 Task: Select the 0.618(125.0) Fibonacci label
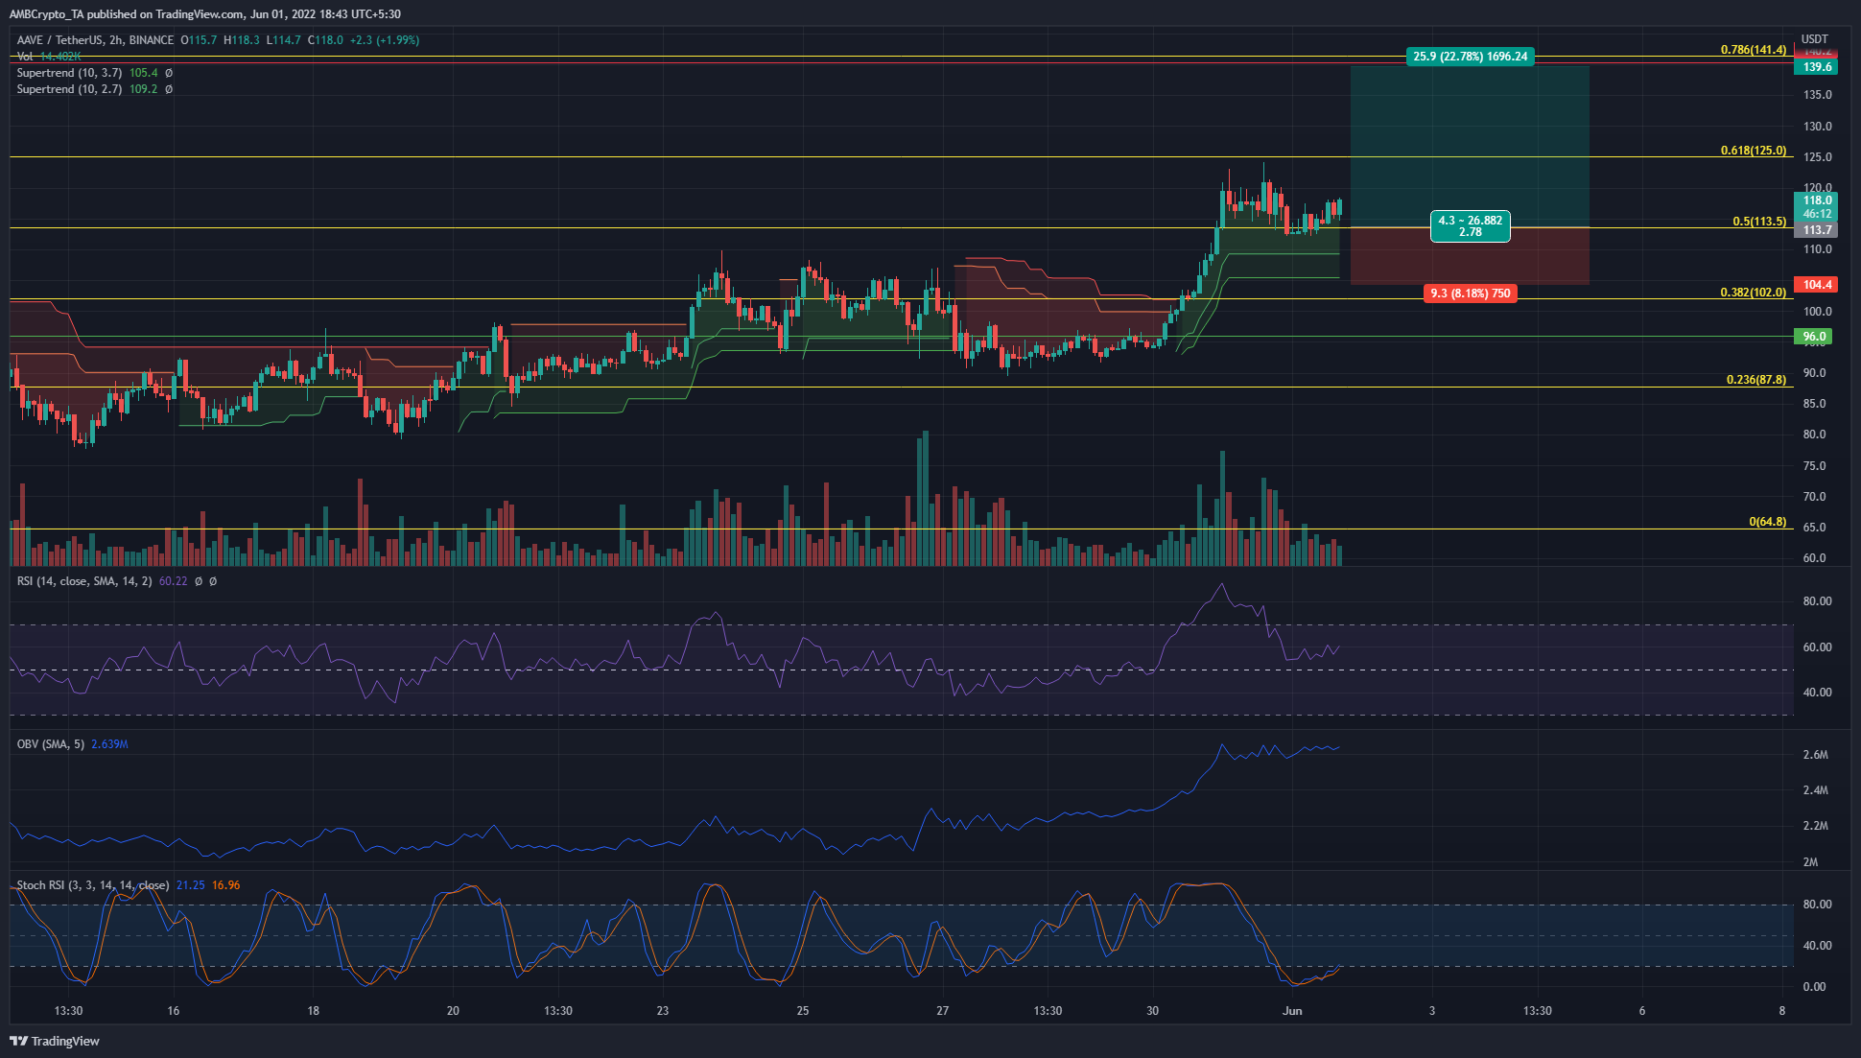[x=1754, y=151]
